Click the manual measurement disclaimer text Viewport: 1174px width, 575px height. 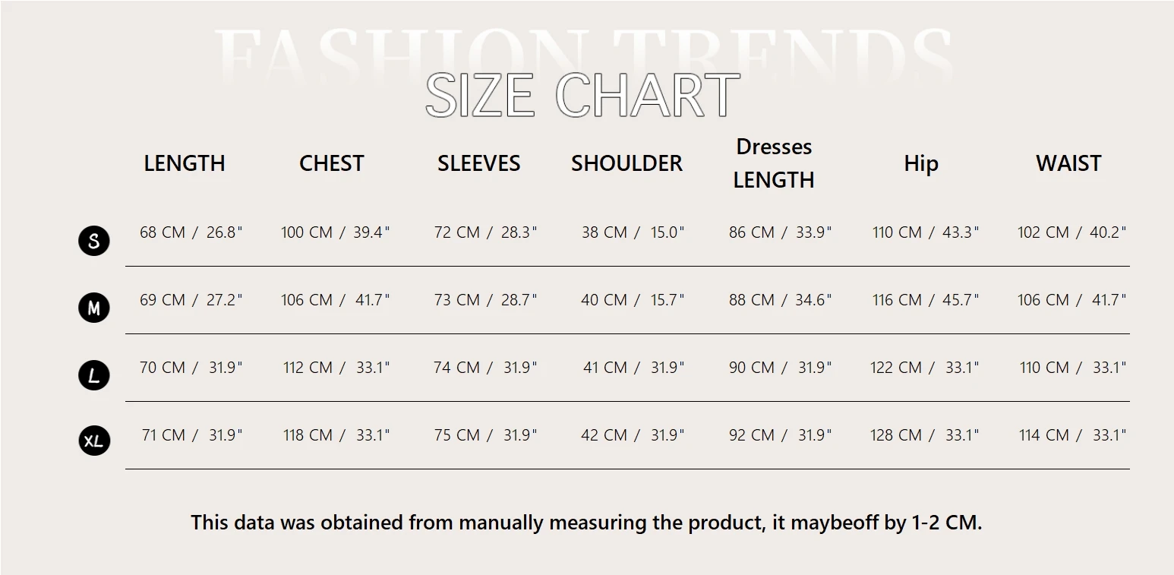coord(586,523)
